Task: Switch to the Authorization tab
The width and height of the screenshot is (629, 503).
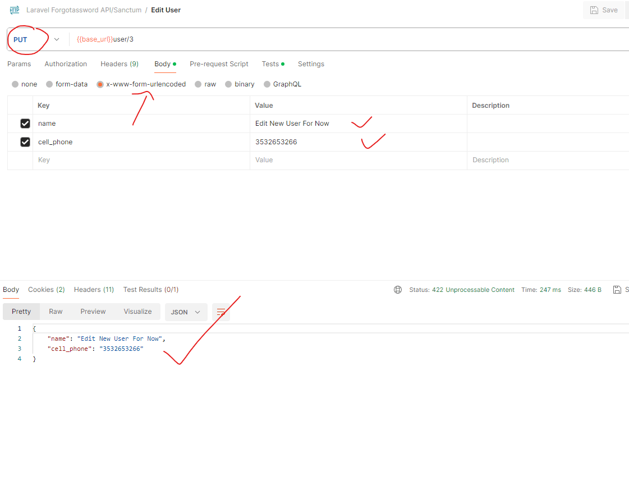Action: [x=66, y=64]
